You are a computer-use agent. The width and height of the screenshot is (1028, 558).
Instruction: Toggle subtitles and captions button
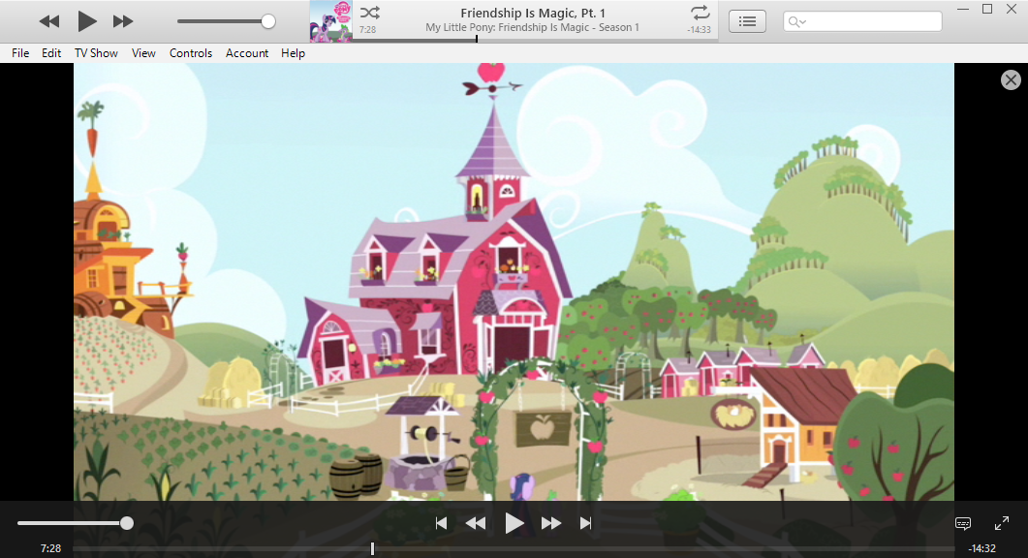[x=963, y=523]
